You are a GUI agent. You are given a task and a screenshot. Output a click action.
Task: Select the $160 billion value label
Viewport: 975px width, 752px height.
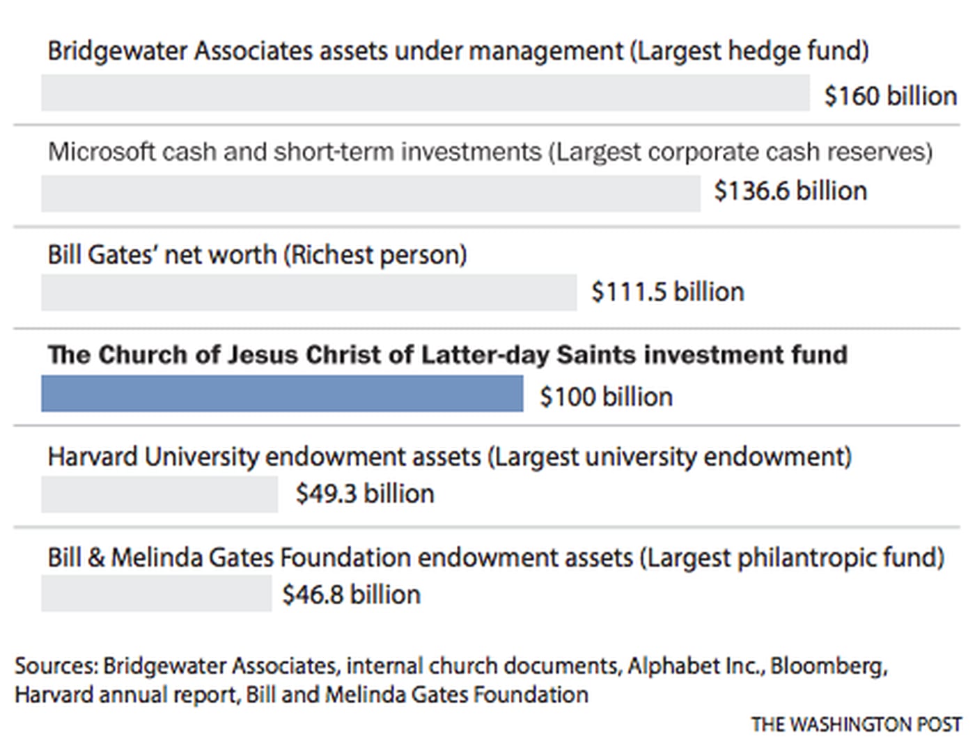point(890,96)
